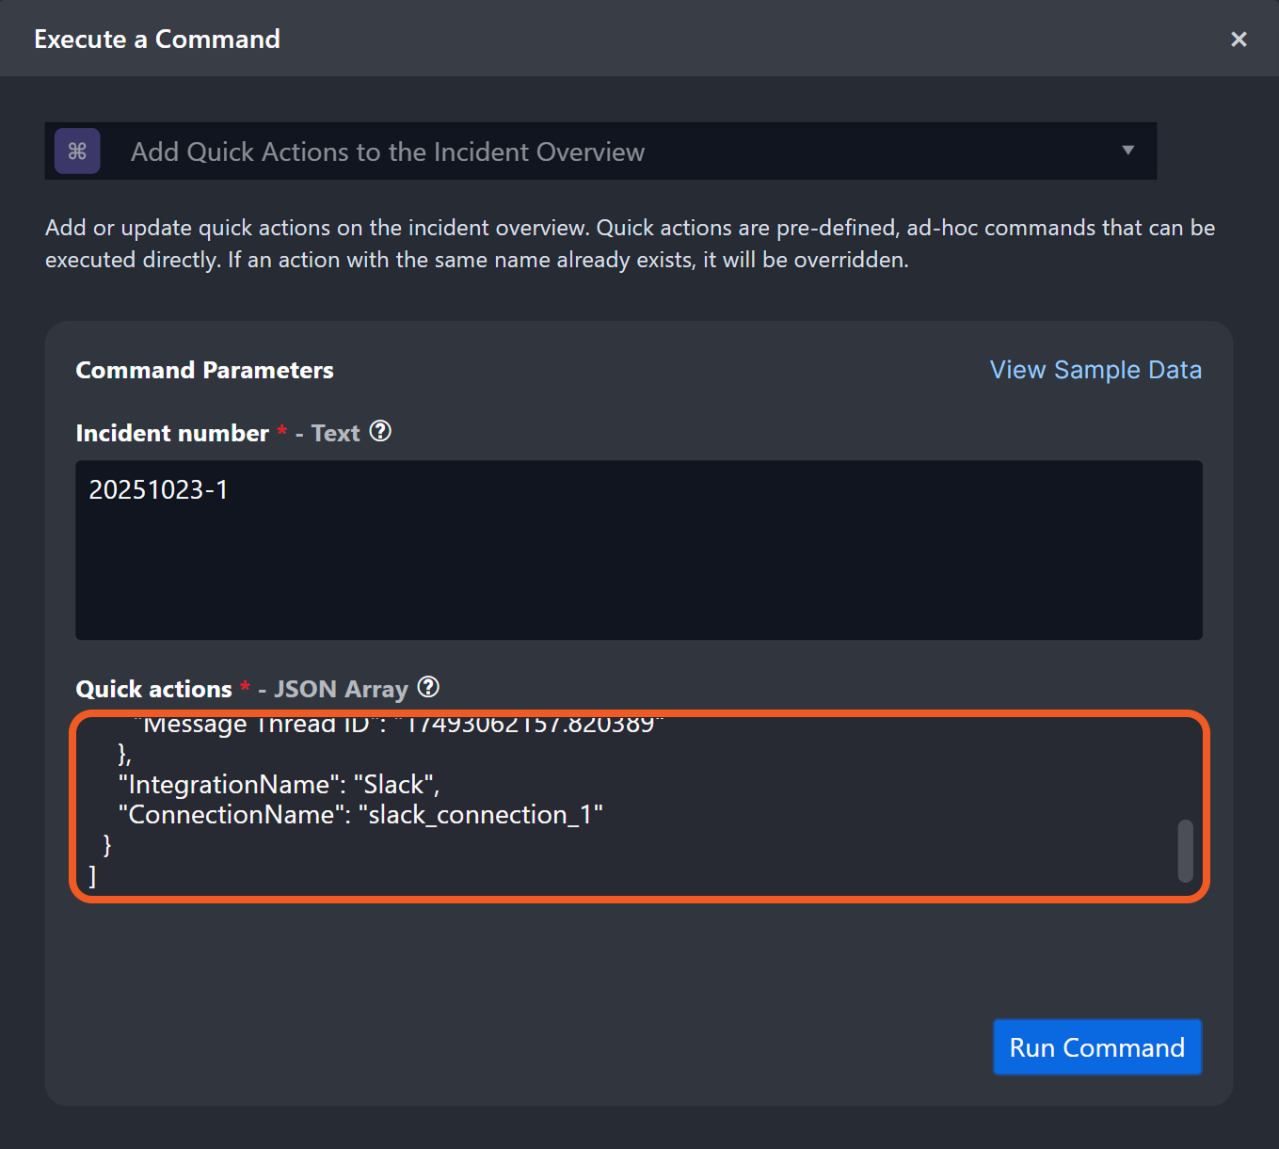Click the command symbol icon beside the selector
The image size is (1279, 1149).
(x=77, y=152)
